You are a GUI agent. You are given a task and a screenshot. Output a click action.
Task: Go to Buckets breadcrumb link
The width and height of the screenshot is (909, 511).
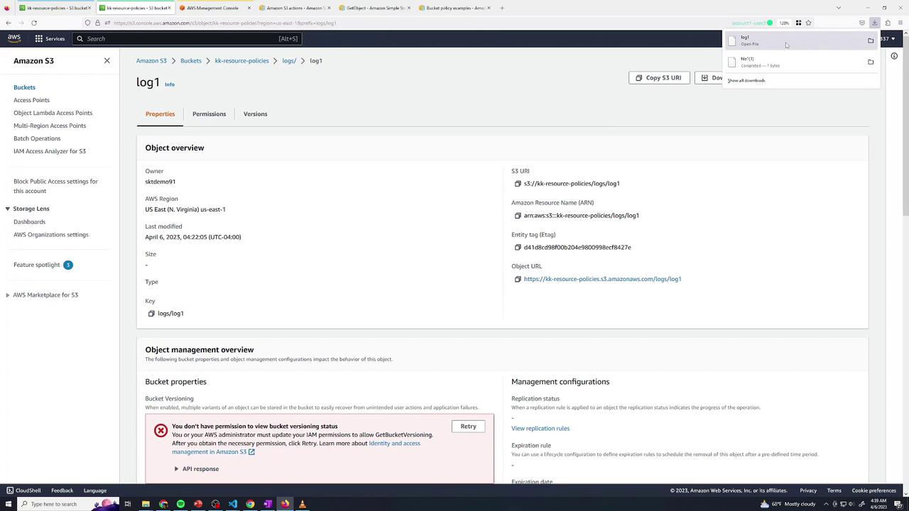190,61
